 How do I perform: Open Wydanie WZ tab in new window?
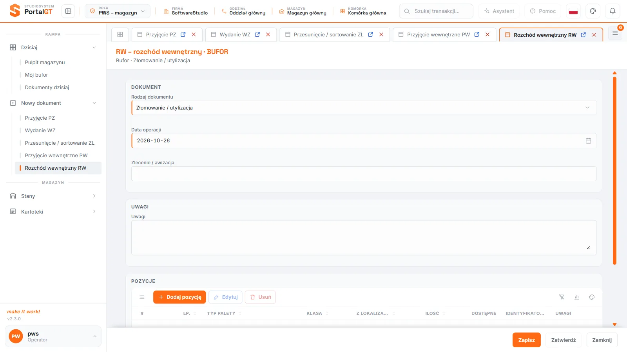point(257,34)
